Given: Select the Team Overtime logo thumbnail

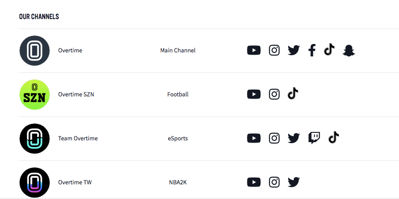Looking at the screenshot, I should pyautogui.click(x=35, y=139).
